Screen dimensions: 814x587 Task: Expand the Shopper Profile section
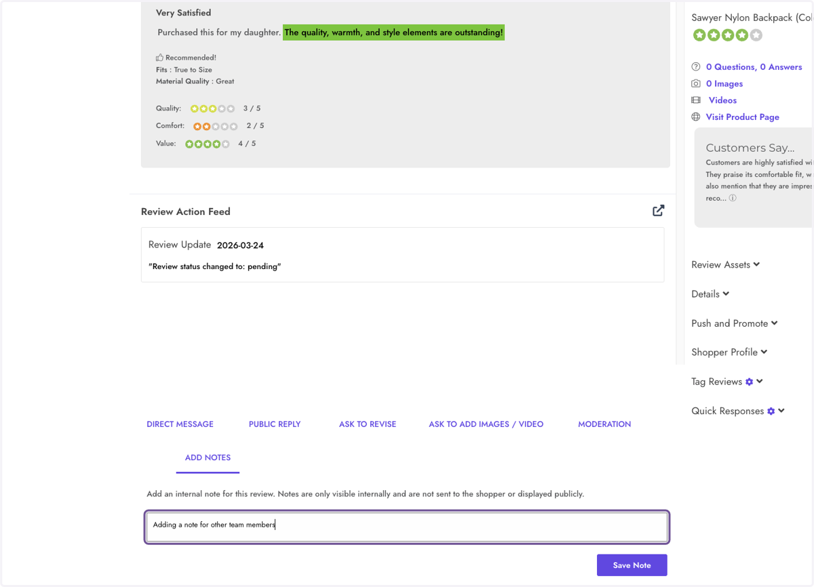coord(729,352)
